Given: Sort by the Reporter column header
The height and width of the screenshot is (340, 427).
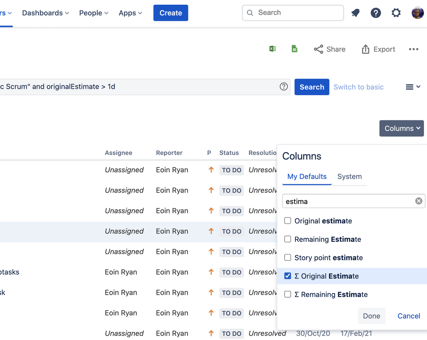Looking at the screenshot, I should pyautogui.click(x=169, y=153).
